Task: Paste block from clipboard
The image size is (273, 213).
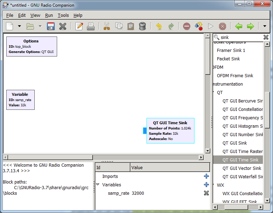Action: pyautogui.click(x=131, y=26)
